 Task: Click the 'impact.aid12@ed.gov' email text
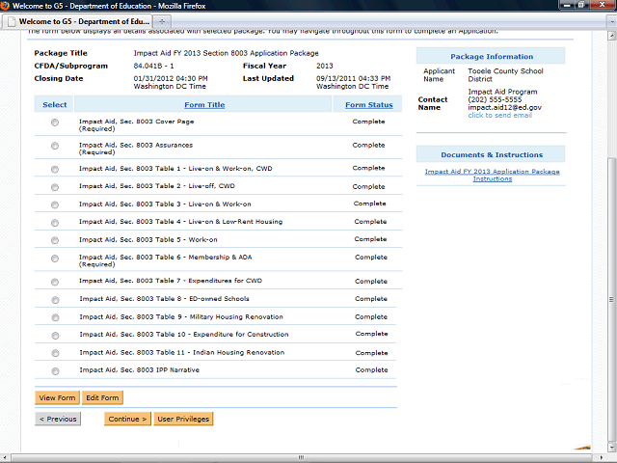(505, 107)
